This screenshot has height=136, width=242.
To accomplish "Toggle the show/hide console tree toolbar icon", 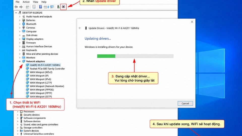I will coord(27,7).
